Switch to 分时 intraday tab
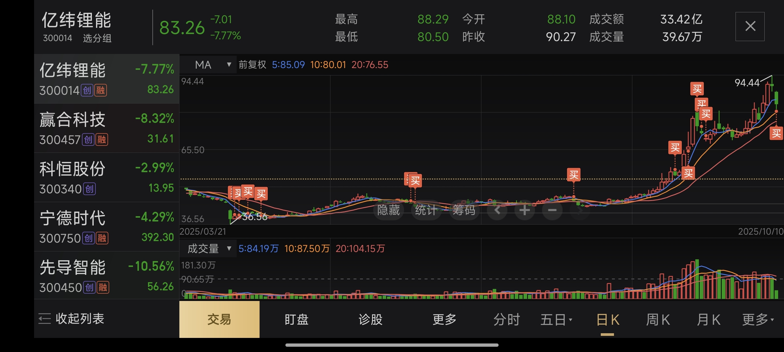The width and height of the screenshot is (784, 352). point(507,320)
